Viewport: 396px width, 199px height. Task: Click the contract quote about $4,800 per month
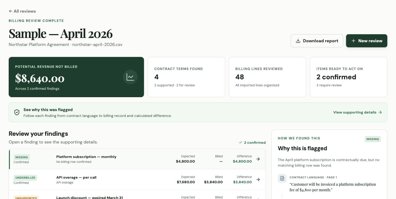pyautogui.click(x=333, y=187)
